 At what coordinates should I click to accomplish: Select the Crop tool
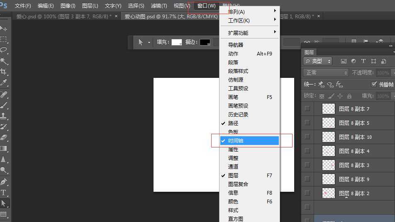[x=4, y=72]
